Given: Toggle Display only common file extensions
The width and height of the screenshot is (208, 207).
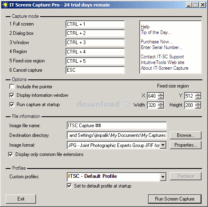Looking at the screenshot, I should coord(11,154).
